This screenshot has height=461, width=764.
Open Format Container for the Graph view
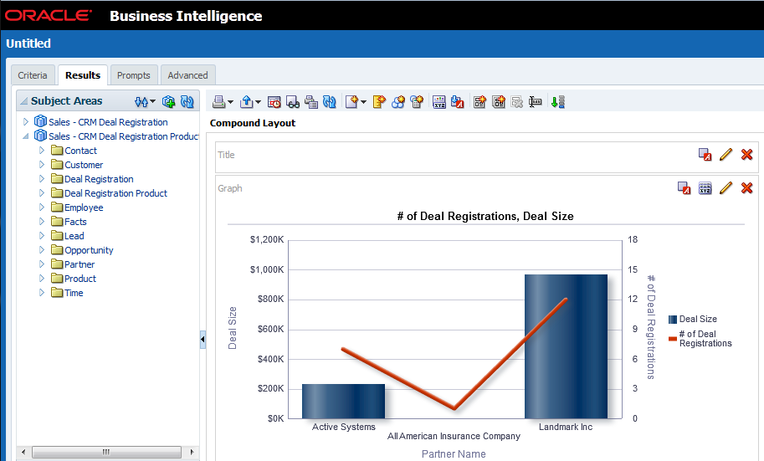(685, 188)
